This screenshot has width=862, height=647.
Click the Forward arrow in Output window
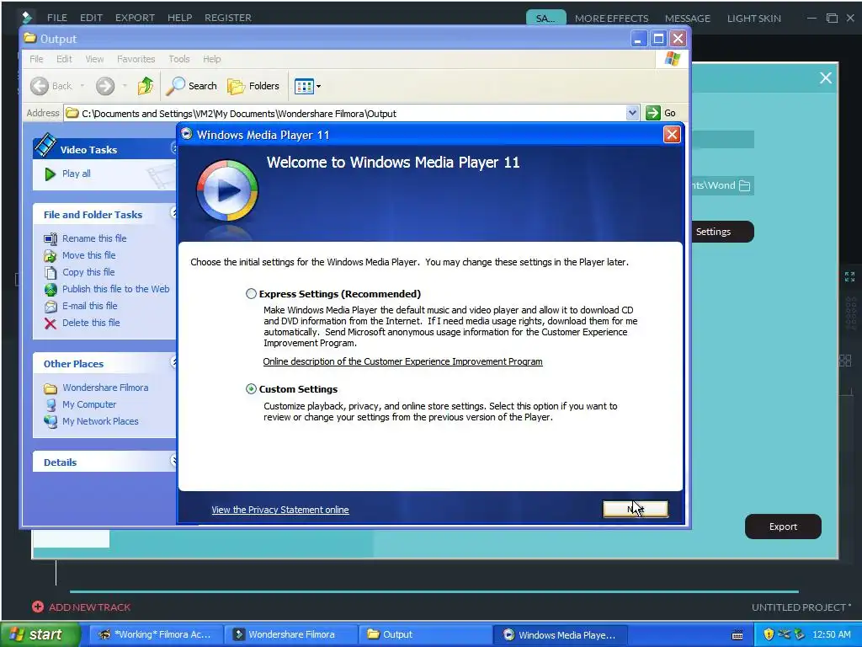[105, 86]
